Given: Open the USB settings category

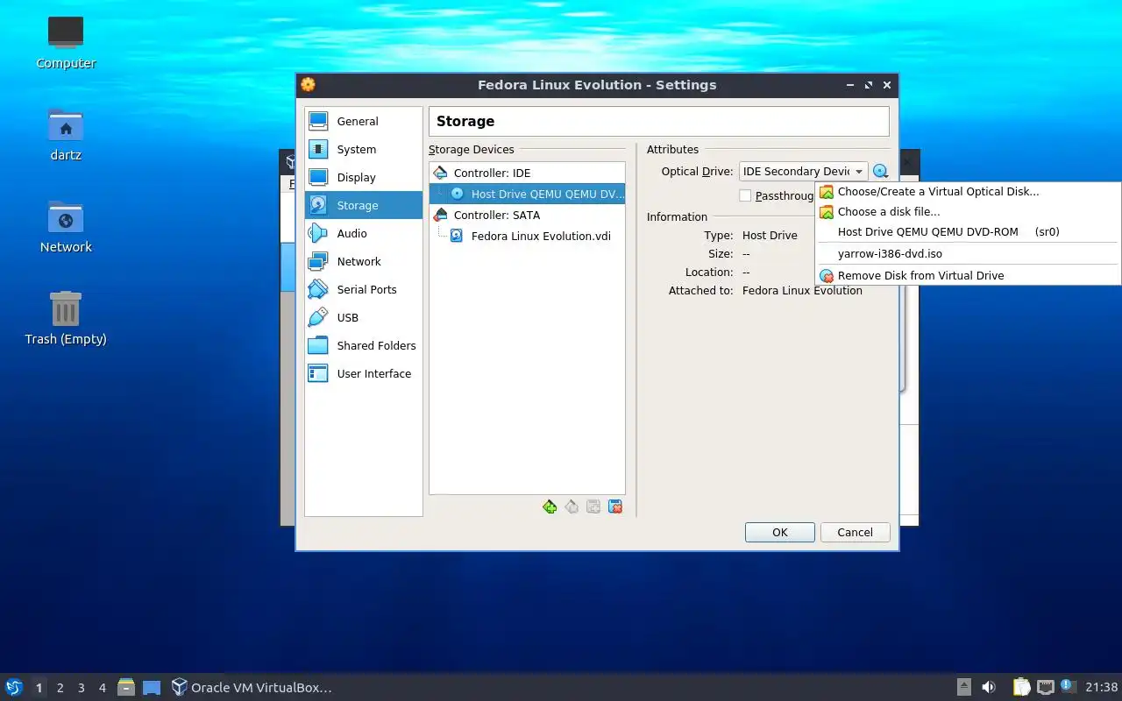Looking at the screenshot, I should [x=363, y=317].
